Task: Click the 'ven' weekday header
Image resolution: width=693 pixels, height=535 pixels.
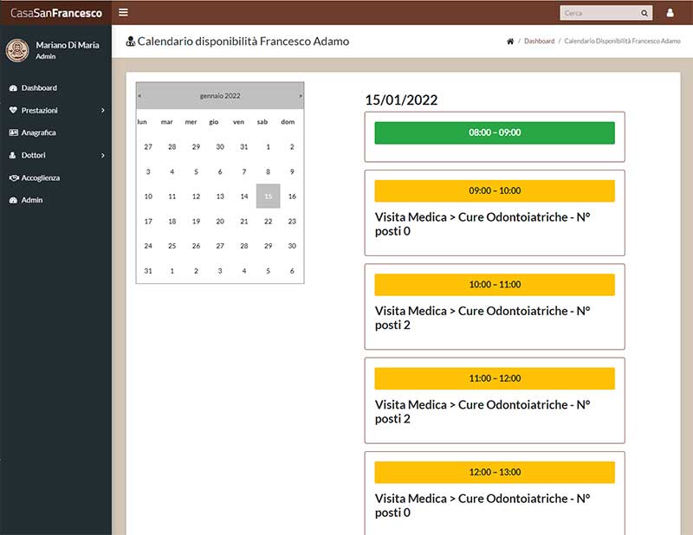Action: pos(239,122)
